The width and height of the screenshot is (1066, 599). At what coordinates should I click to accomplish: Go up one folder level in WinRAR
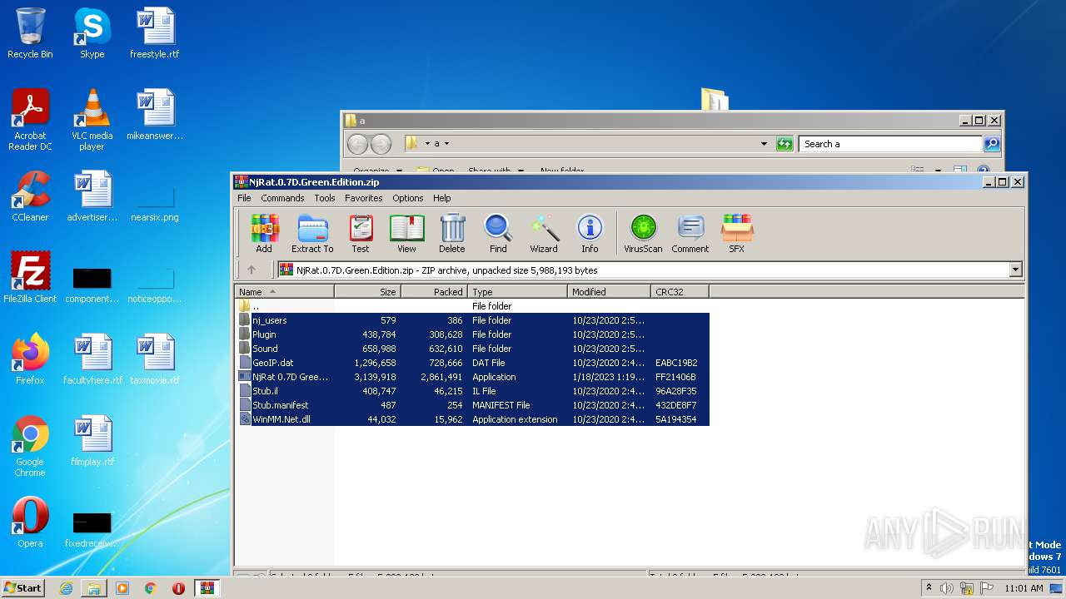[x=252, y=270]
